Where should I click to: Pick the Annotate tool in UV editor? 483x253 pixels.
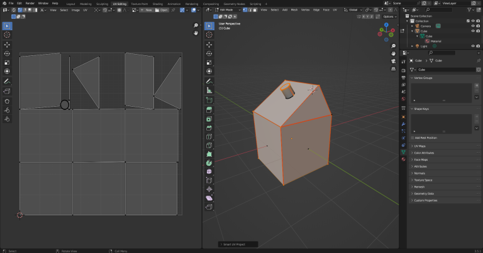coord(7,81)
